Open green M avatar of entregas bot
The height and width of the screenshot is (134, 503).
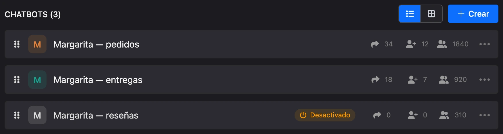tap(37, 80)
